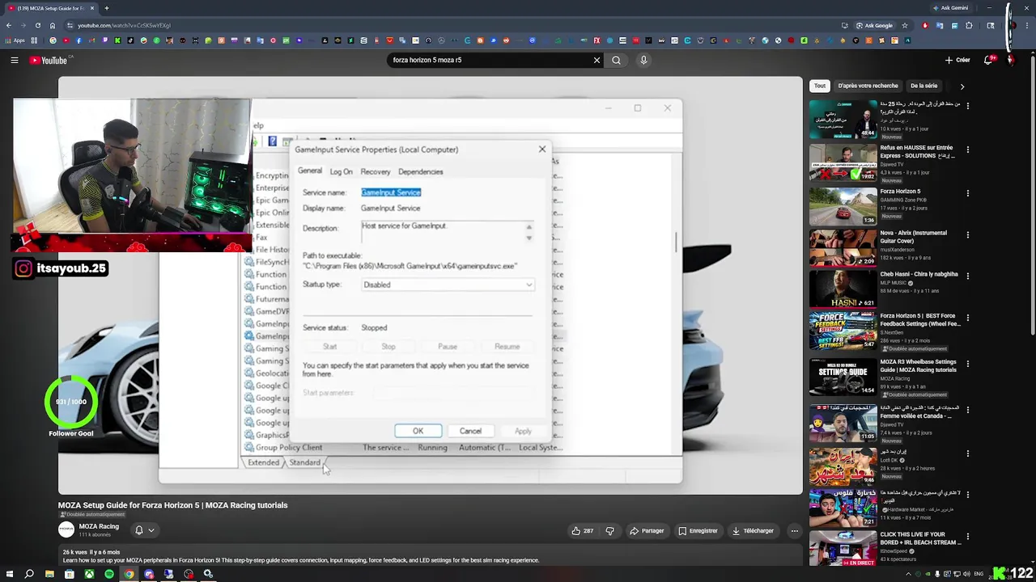Select Group Policy Client service row
Viewport: 1036px width, 582px height.
point(403,447)
